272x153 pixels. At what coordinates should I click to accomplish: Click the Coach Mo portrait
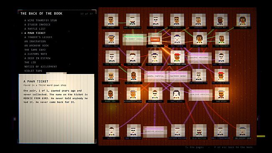tap(221, 20)
